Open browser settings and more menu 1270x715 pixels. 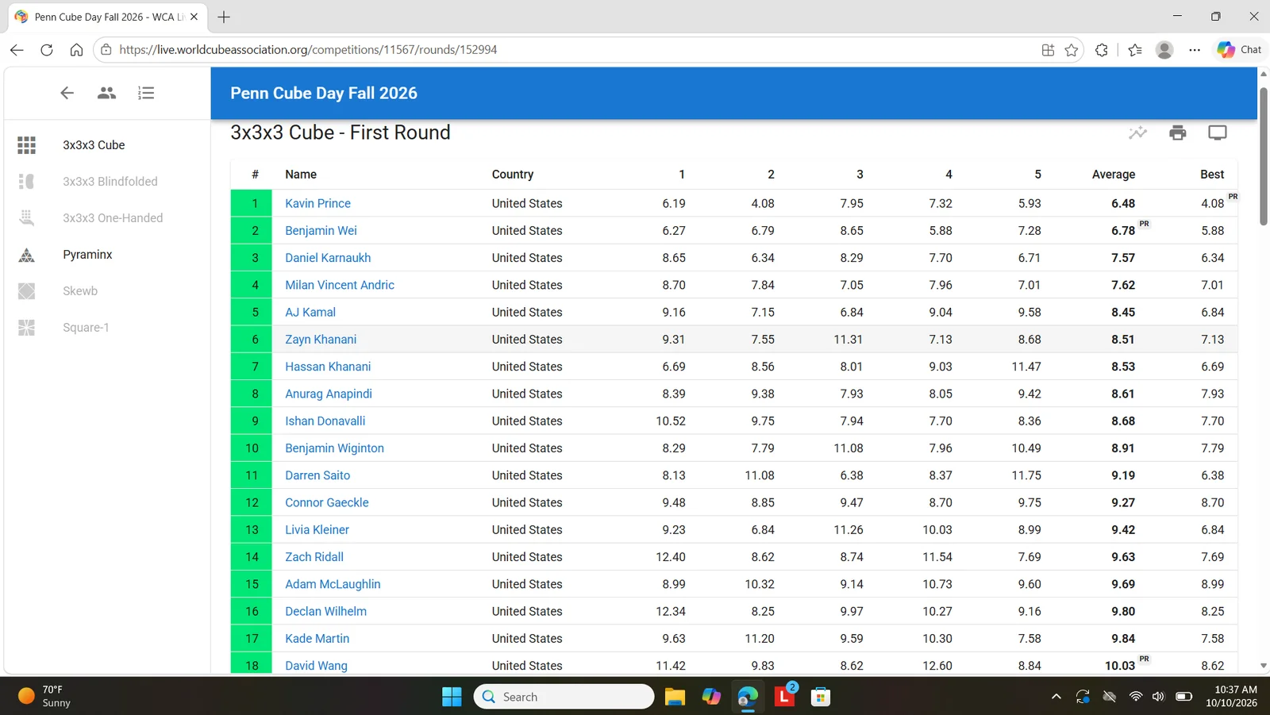1195,50
